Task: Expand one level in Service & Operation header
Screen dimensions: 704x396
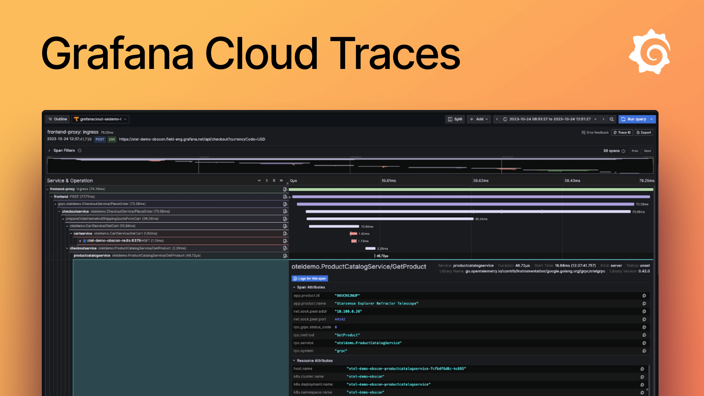Action: pos(259,180)
